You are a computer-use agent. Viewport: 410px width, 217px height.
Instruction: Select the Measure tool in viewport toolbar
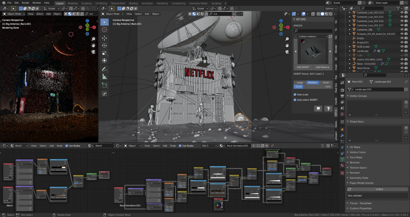[105, 76]
